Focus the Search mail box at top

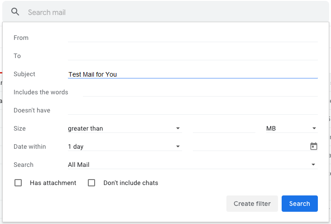tap(172, 12)
